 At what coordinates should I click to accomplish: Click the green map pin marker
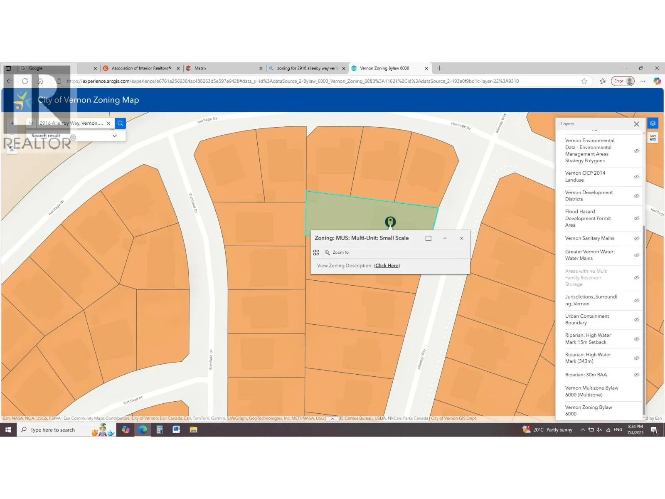pyautogui.click(x=390, y=221)
